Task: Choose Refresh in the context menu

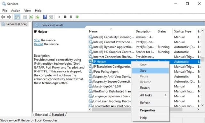Action: 150,103
